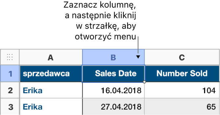220x115 pixels.
Task: Click border between column A and B headers
Action: (x=82, y=57)
